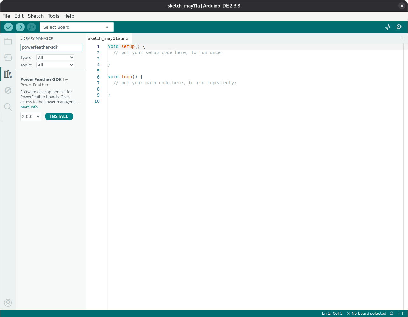
Task: Click line number 10 in gutter
Action: click(97, 101)
